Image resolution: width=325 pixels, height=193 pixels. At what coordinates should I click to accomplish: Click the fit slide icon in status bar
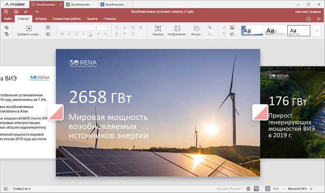click(268, 188)
